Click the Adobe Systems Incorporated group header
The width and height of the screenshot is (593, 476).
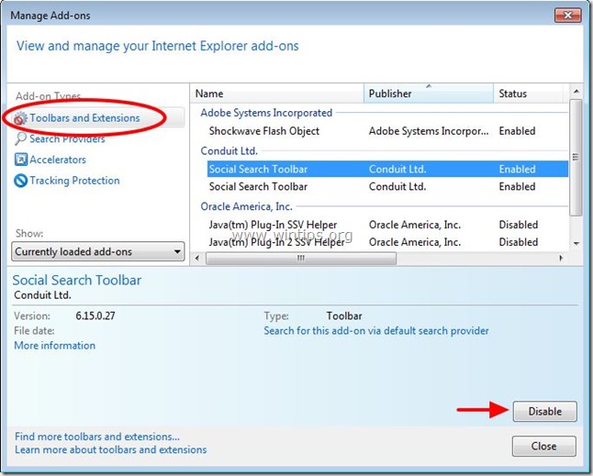coord(266,113)
